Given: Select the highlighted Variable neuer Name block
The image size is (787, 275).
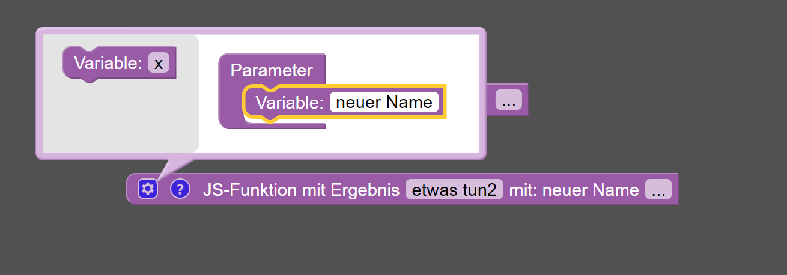Looking at the screenshot, I should coord(344,103).
